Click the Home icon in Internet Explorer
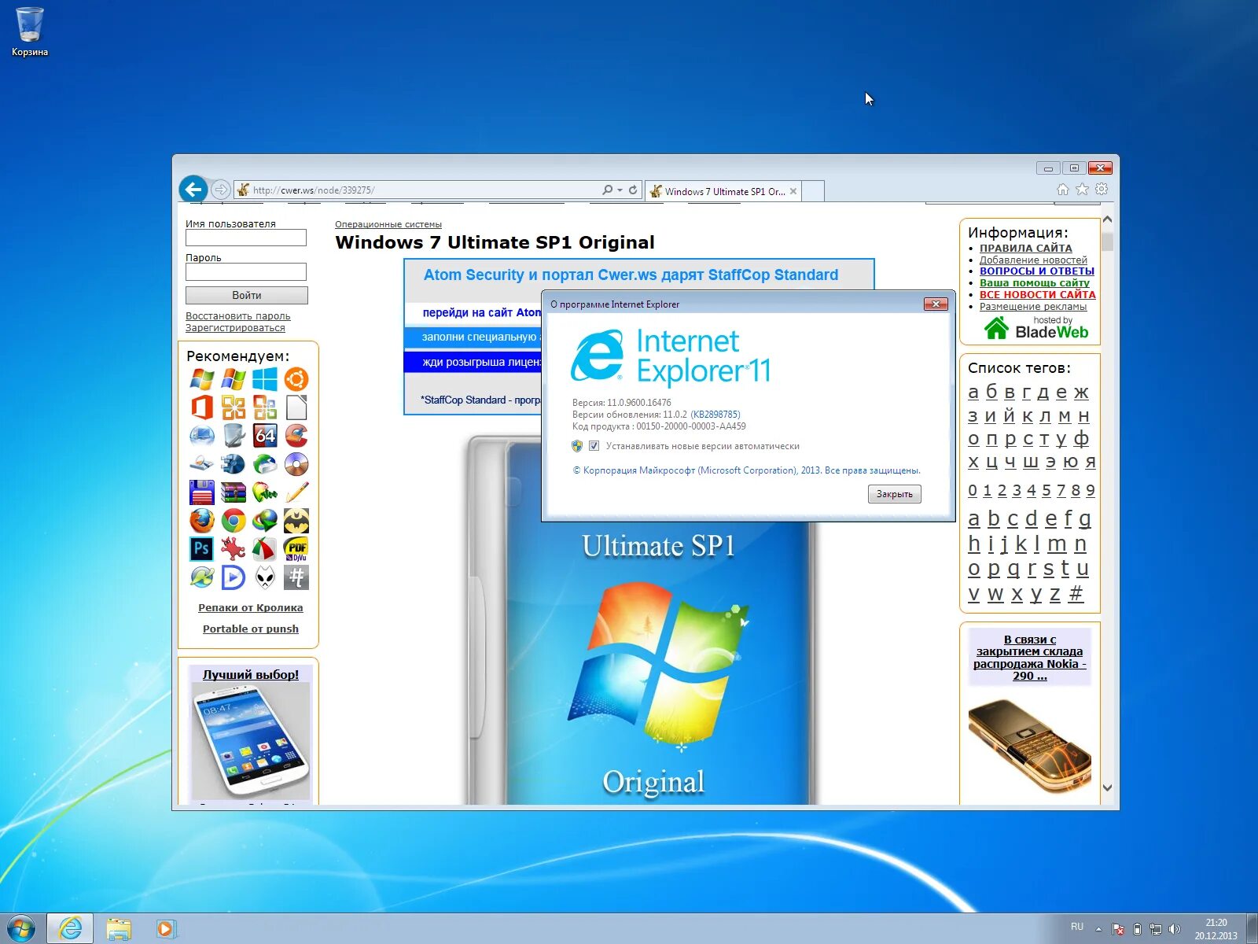1258x944 pixels. tap(1062, 189)
